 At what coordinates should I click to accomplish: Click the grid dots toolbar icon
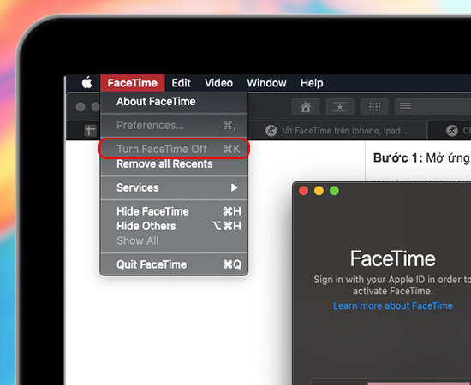click(374, 107)
